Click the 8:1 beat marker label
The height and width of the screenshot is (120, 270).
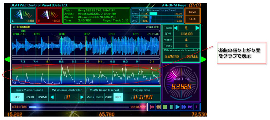pyautogui.click(x=48, y=61)
